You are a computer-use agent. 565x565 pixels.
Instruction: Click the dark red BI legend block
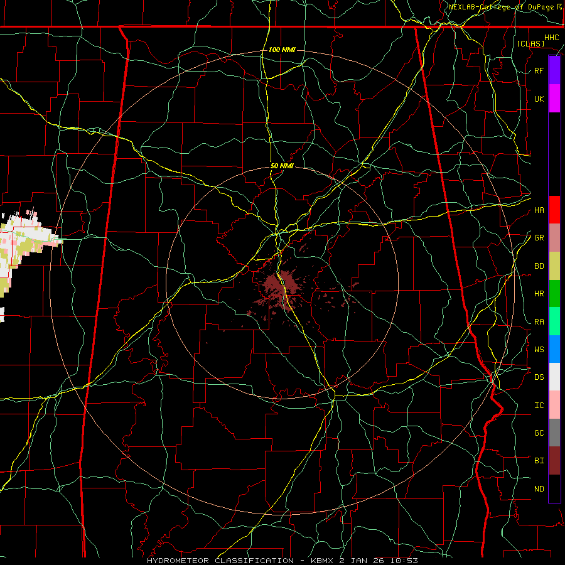[x=554, y=461]
